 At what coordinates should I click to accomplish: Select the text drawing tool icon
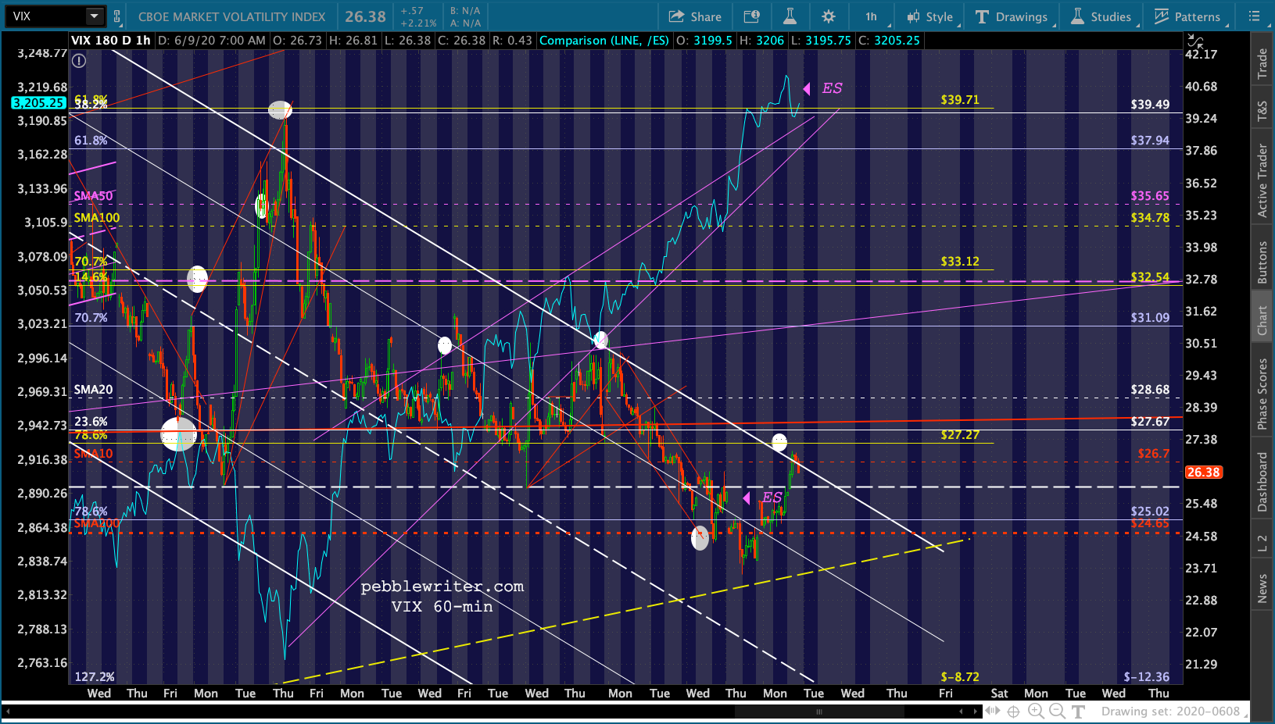[x=1079, y=712]
